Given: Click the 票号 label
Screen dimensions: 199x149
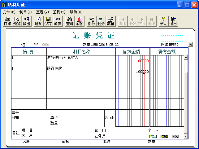Looking at the screenshot, I should pyautogui.click(x=15, y=112).
